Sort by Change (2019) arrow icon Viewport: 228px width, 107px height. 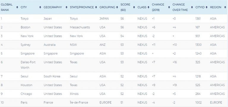point(169,7)
